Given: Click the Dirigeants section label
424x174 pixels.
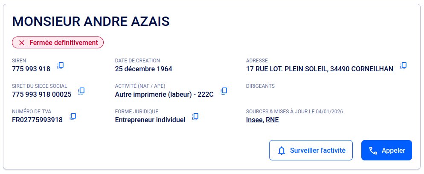Looking at the screenshot, I should pyautogui.click(x=260, y=86).
